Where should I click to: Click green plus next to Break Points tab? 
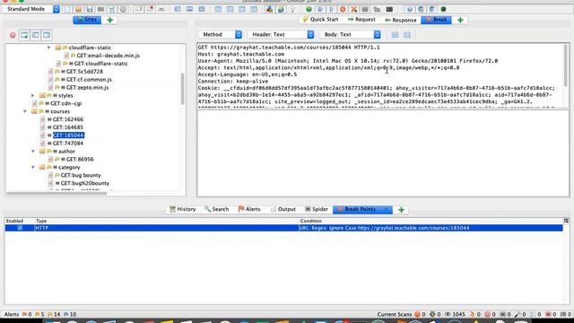[401, 210]
